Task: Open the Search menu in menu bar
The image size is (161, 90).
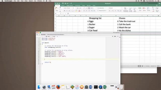Action: click(x=31, y=1)
